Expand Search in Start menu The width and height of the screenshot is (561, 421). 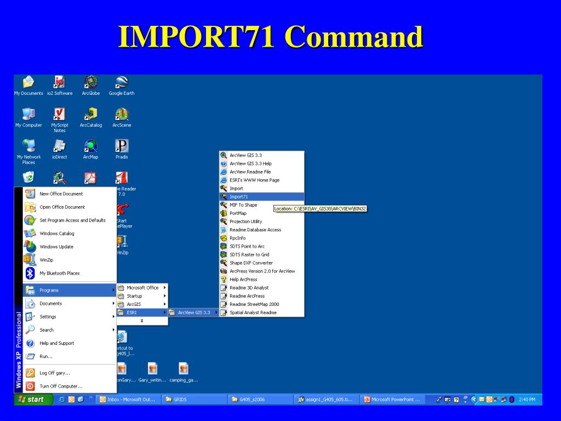tap(70, 330)
